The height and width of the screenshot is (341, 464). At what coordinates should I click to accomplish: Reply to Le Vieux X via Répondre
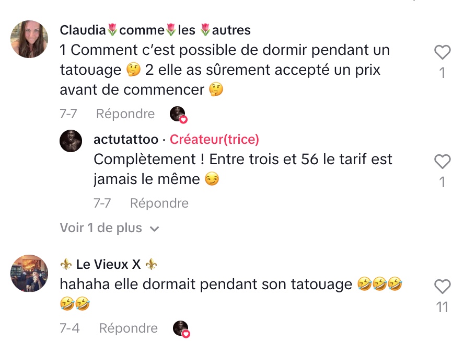(128, 328)
